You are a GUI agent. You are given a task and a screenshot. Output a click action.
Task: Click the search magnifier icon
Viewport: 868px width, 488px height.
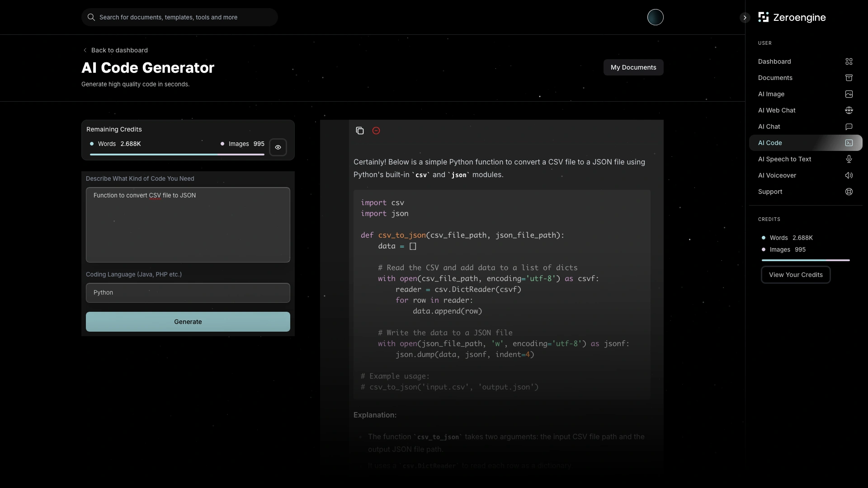(x=91, y=17)
